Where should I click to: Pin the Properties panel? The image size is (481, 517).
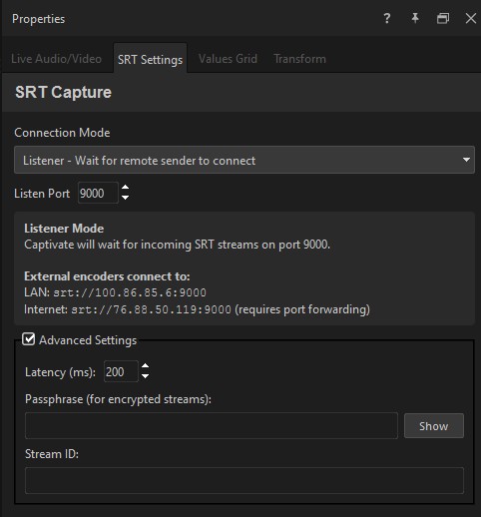[415, 18]
